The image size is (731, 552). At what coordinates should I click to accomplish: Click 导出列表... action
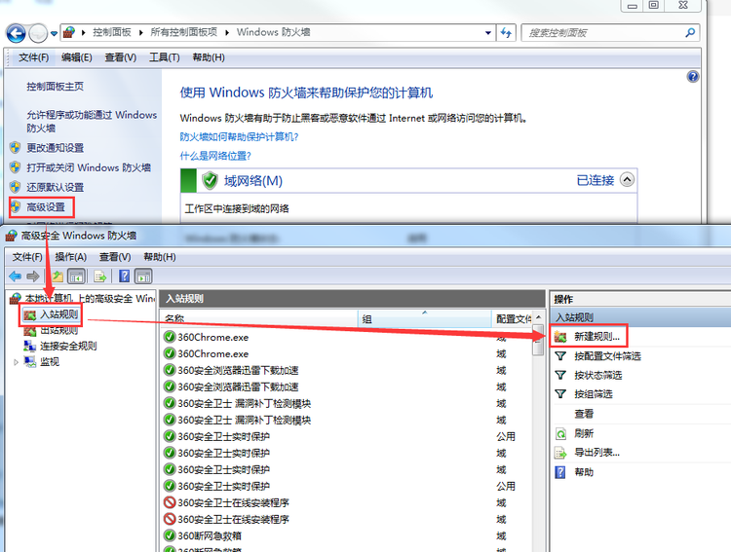pyautogui.click(x=596, y=453)
